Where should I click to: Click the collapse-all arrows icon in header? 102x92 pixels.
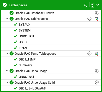coord(92,6)
